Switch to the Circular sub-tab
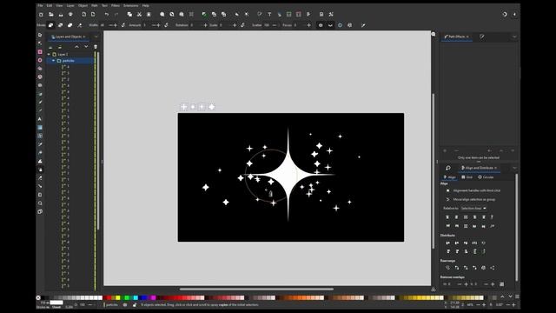Image resolution: width=556 pixels, height=313 pixels. pyautogui.click(x=486, y=177)
